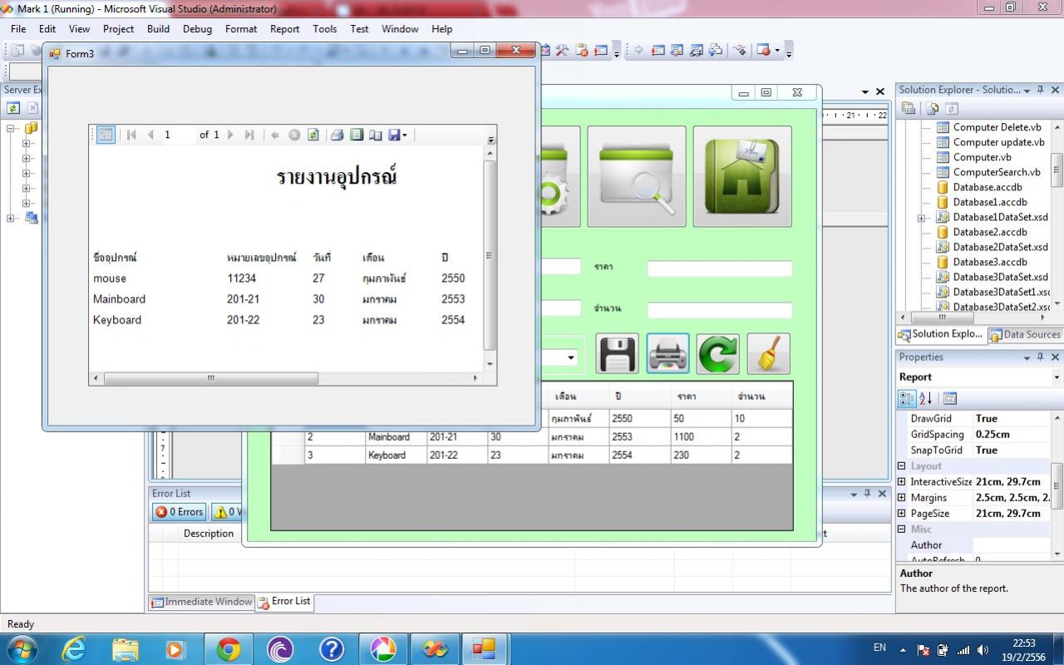This screenshot has height=665, width=1064.
Task: Open combo box dropdown on the form
Action: coord(571,358)
